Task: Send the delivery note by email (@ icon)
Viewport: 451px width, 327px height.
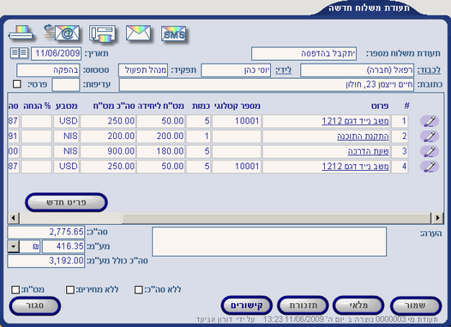Action: click(63, 33)
